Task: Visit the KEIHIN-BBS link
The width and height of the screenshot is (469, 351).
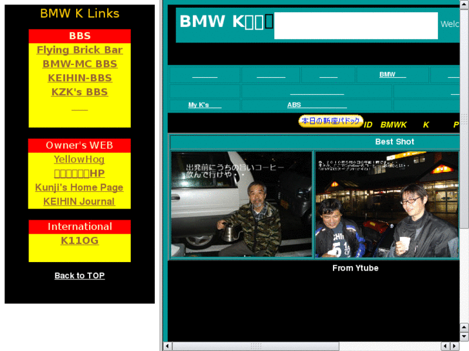Action: click(79, 78)
